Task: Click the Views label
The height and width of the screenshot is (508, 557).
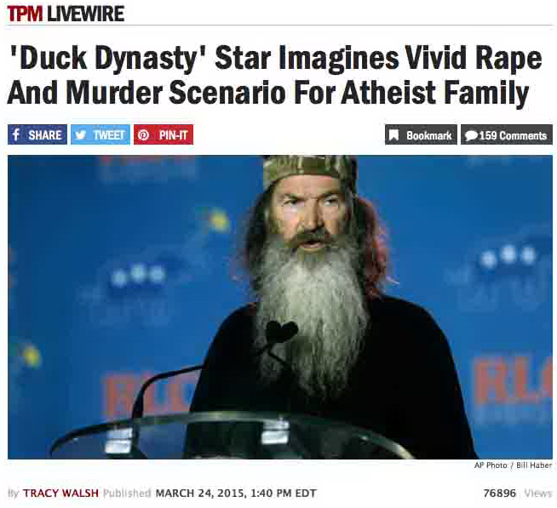Action: coord(538,493)
